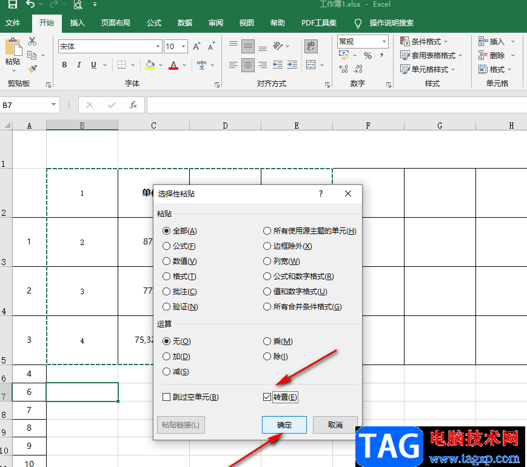Increase indent icon
The image size is (527, 467).
(x=292, y=65)
